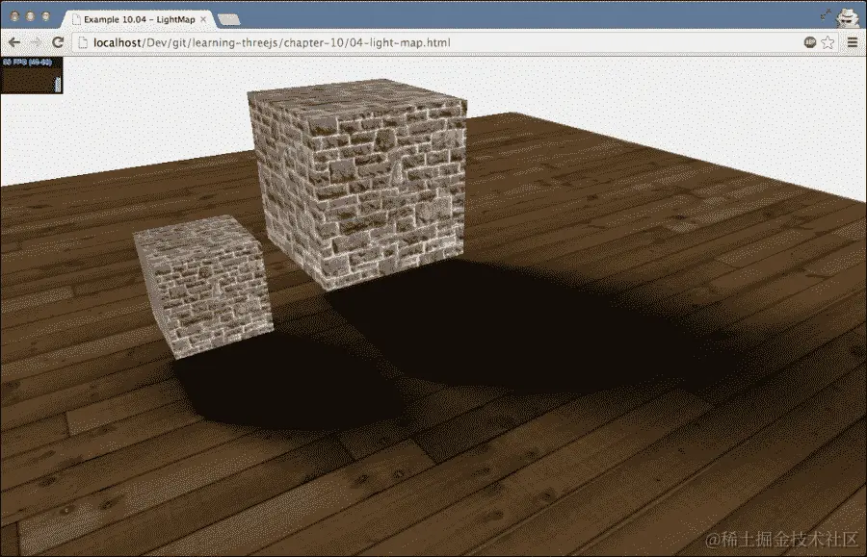The image size is (867, 557).
Task: Toggle the FPS stats panel
Action: pyautogui.click(x=32, y=75)
